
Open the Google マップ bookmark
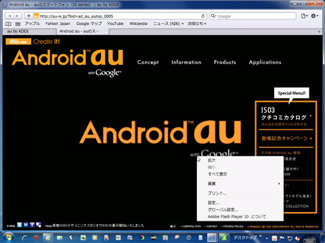(x=89, y=24)
